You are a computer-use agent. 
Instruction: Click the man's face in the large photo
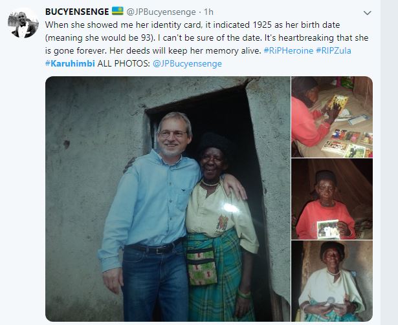click(x=173, y=136)
